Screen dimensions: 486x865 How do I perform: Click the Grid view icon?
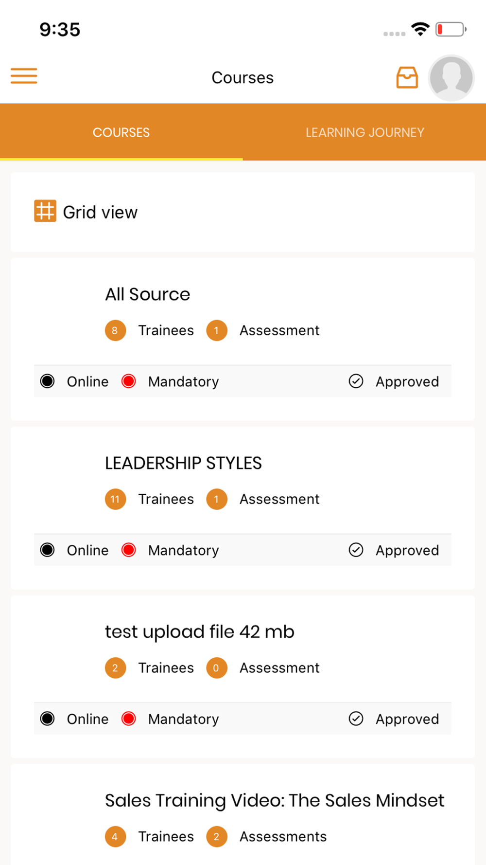click(x=45, y=211)
